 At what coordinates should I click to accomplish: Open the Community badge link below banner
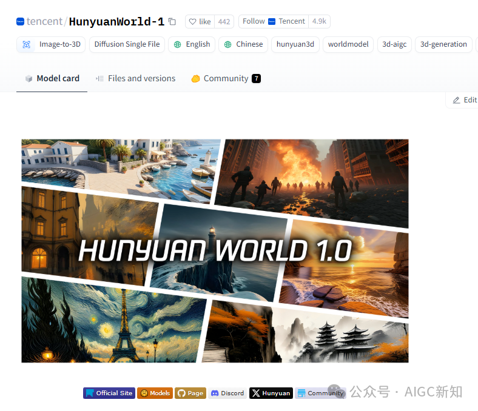pos(320,393)
